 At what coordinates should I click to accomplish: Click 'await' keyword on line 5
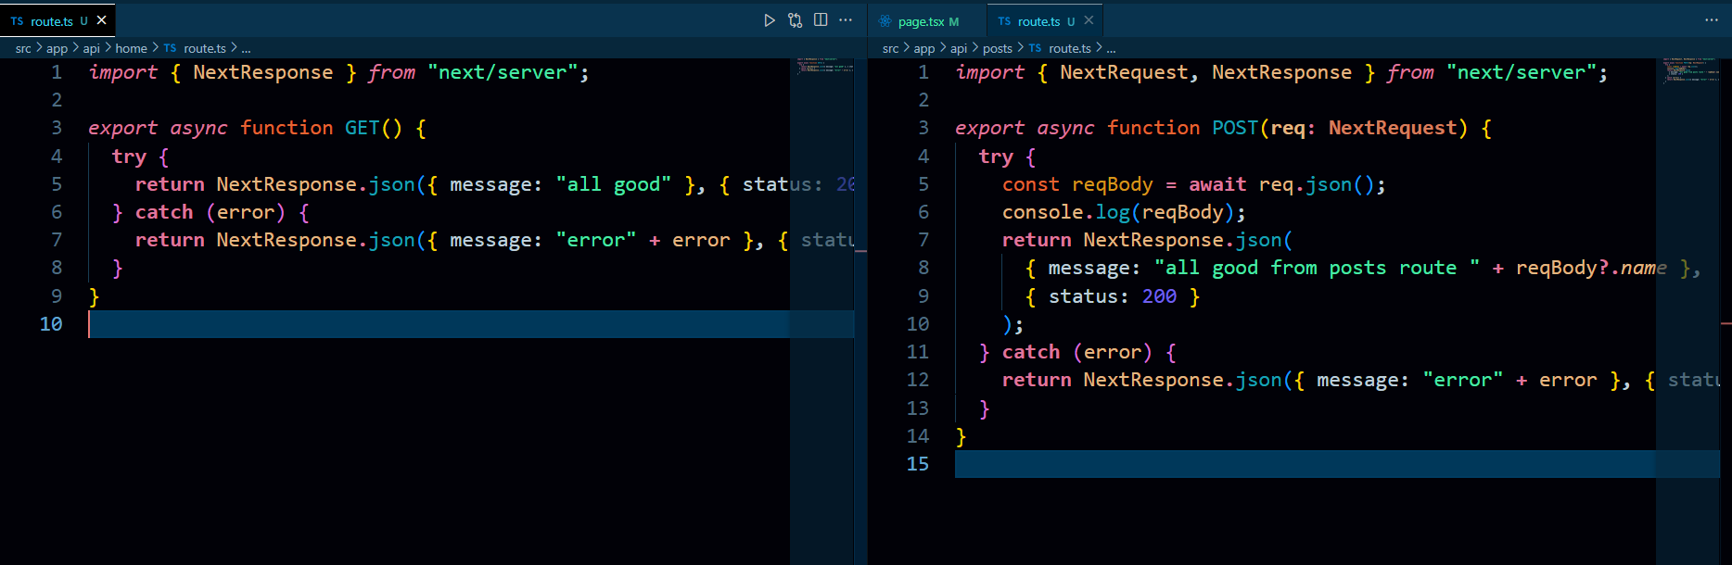[x=1217, y=184]
